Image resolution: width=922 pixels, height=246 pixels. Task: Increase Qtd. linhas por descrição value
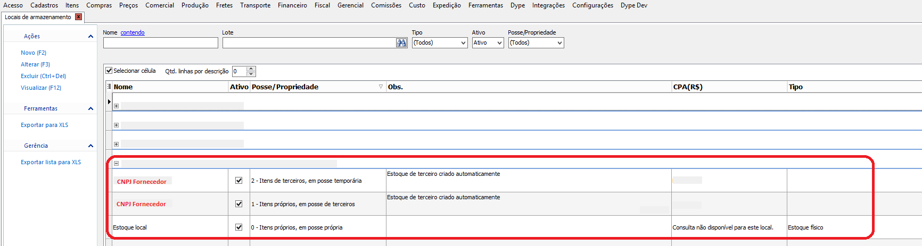[x=251, y=69]
